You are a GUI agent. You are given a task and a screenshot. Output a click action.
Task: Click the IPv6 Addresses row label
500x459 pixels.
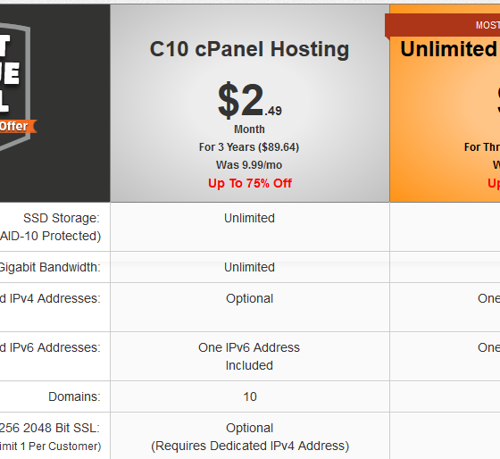50,347
